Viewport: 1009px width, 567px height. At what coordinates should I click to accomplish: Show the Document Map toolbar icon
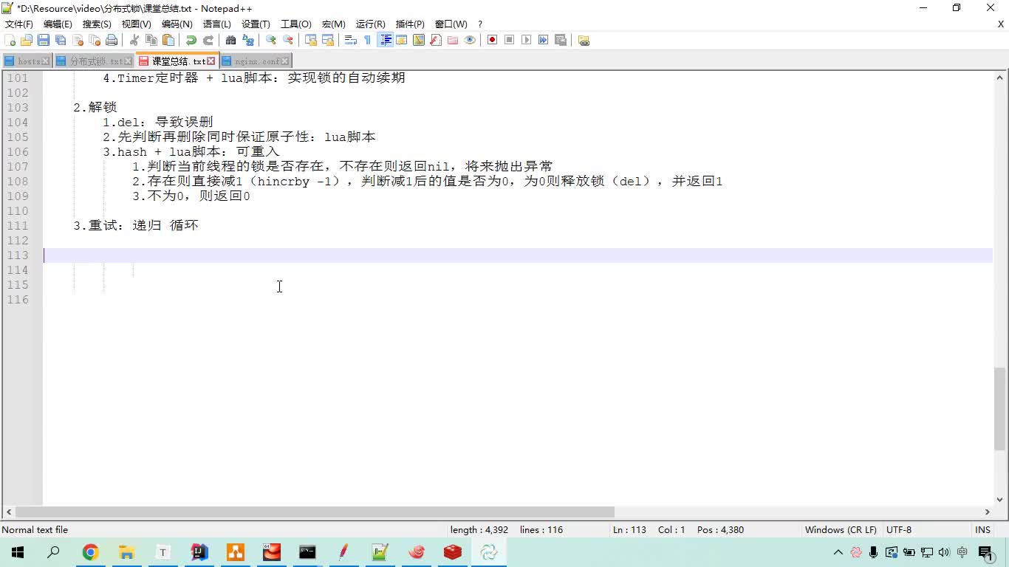pyautogui.click(x=419, y=40)
